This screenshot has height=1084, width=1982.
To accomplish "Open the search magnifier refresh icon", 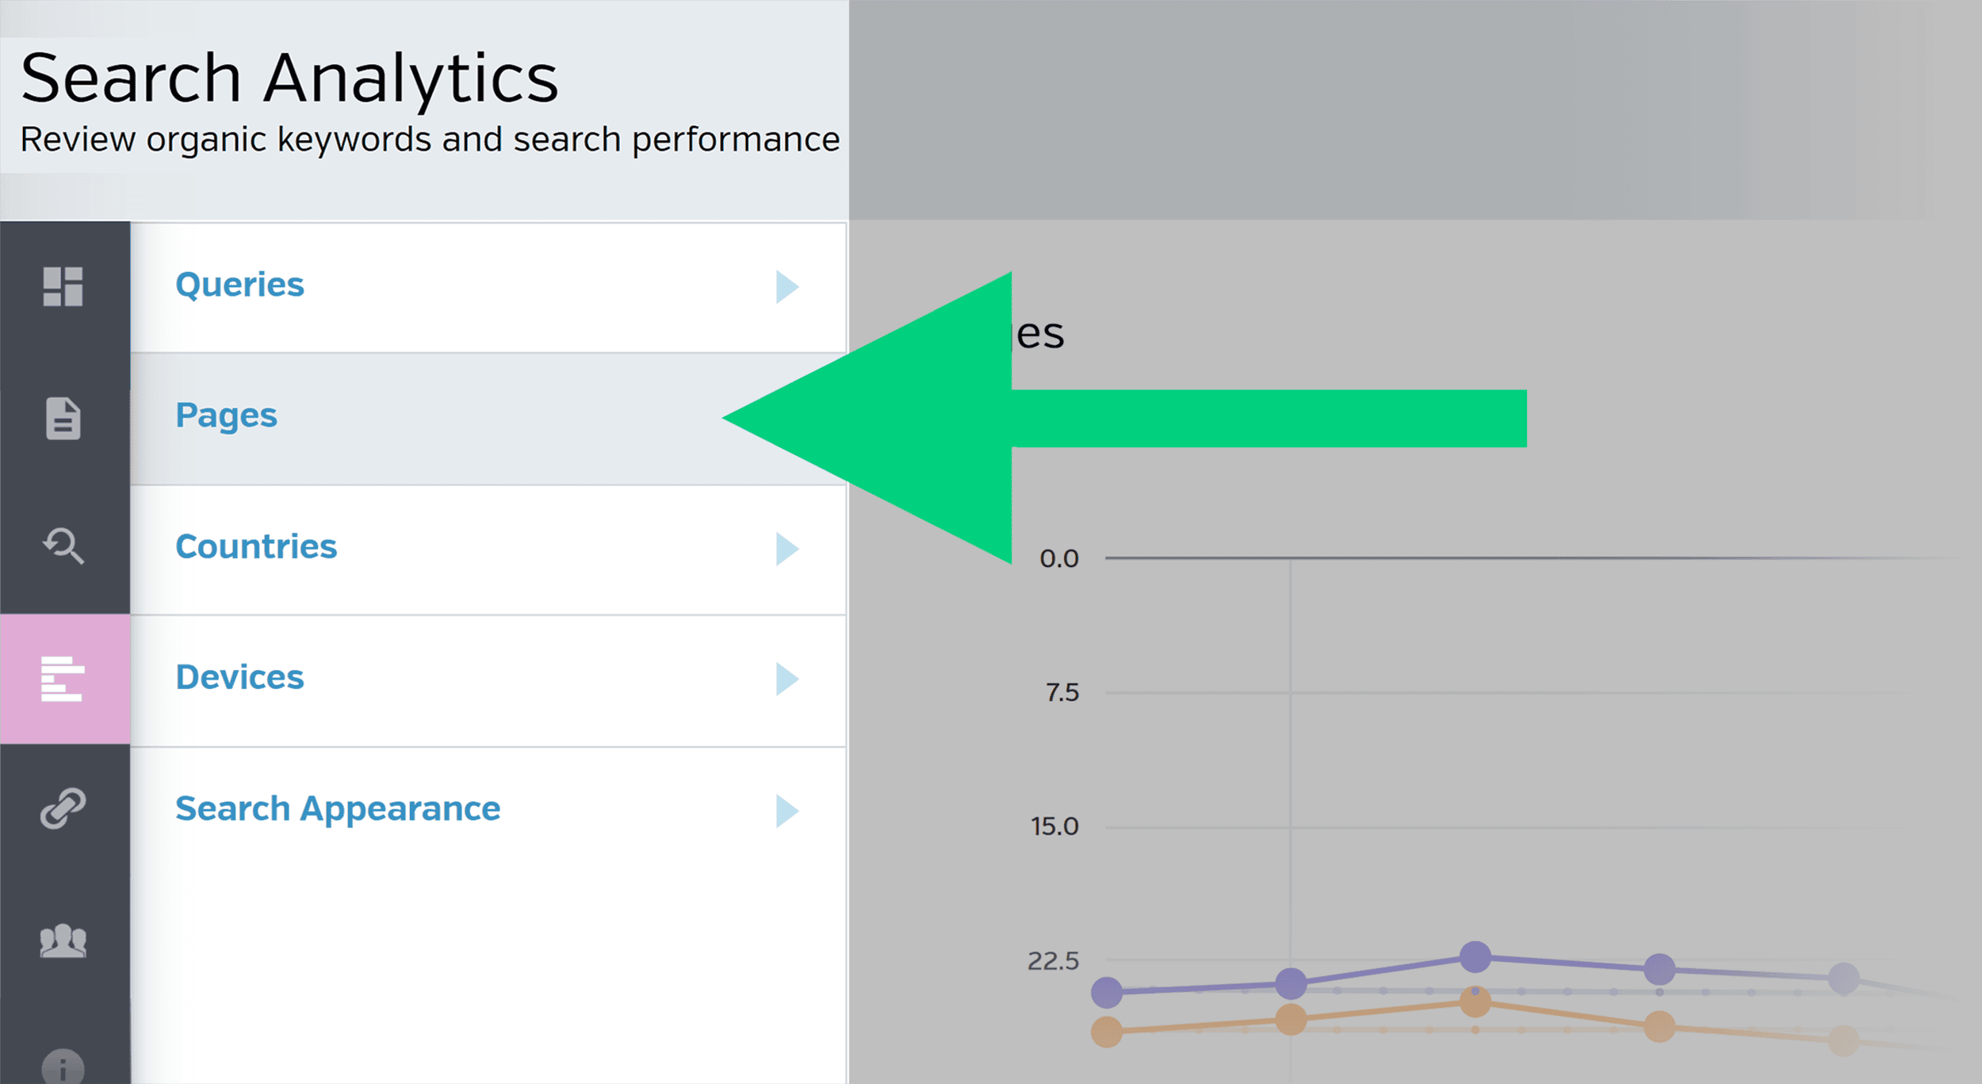I will point(63,546).
